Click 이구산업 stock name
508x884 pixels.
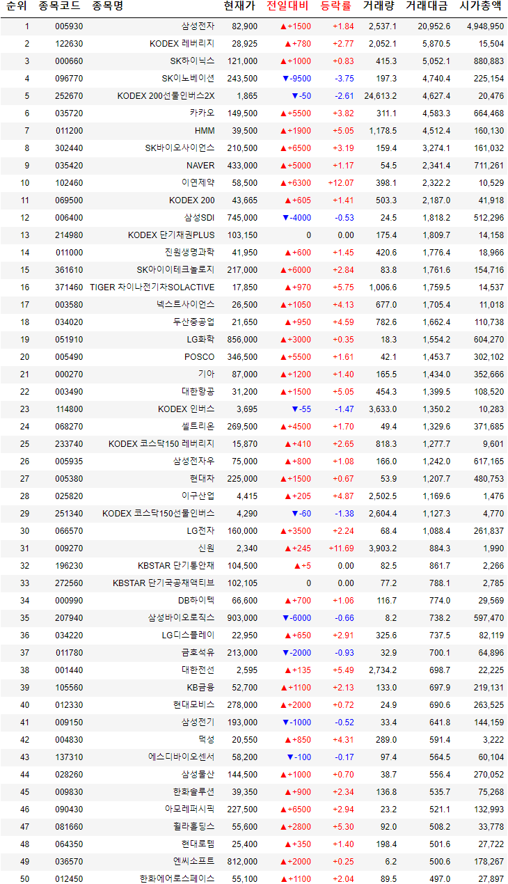point(198,496)
